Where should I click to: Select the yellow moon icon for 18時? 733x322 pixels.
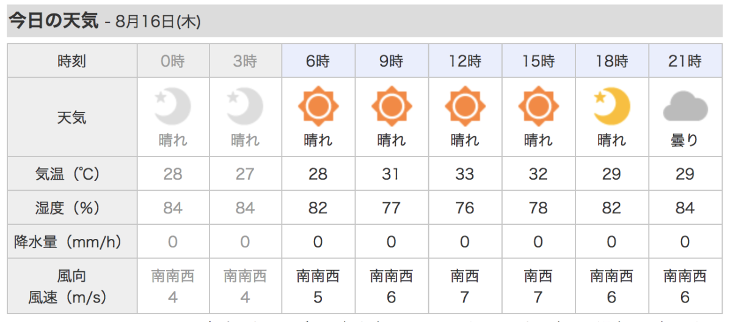611,107
